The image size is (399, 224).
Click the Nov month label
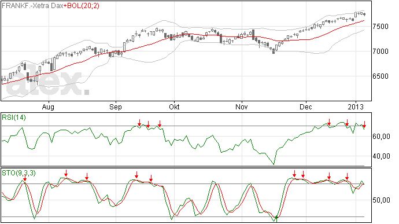tap(242, 107)
